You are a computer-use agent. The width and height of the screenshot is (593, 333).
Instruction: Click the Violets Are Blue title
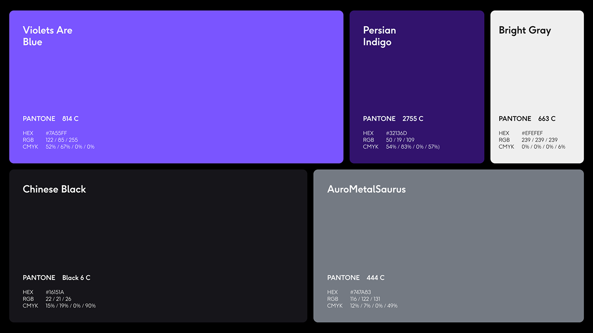pyautogui.click(x=47, y=36)
